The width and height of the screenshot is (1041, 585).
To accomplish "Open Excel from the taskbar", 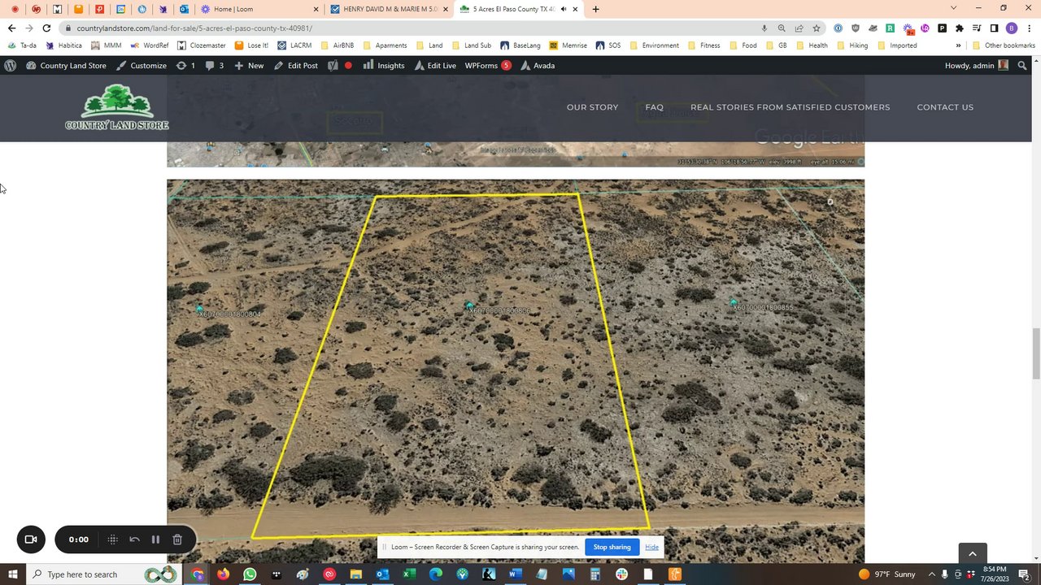I will pyautogui.click(x=409, y=574).
